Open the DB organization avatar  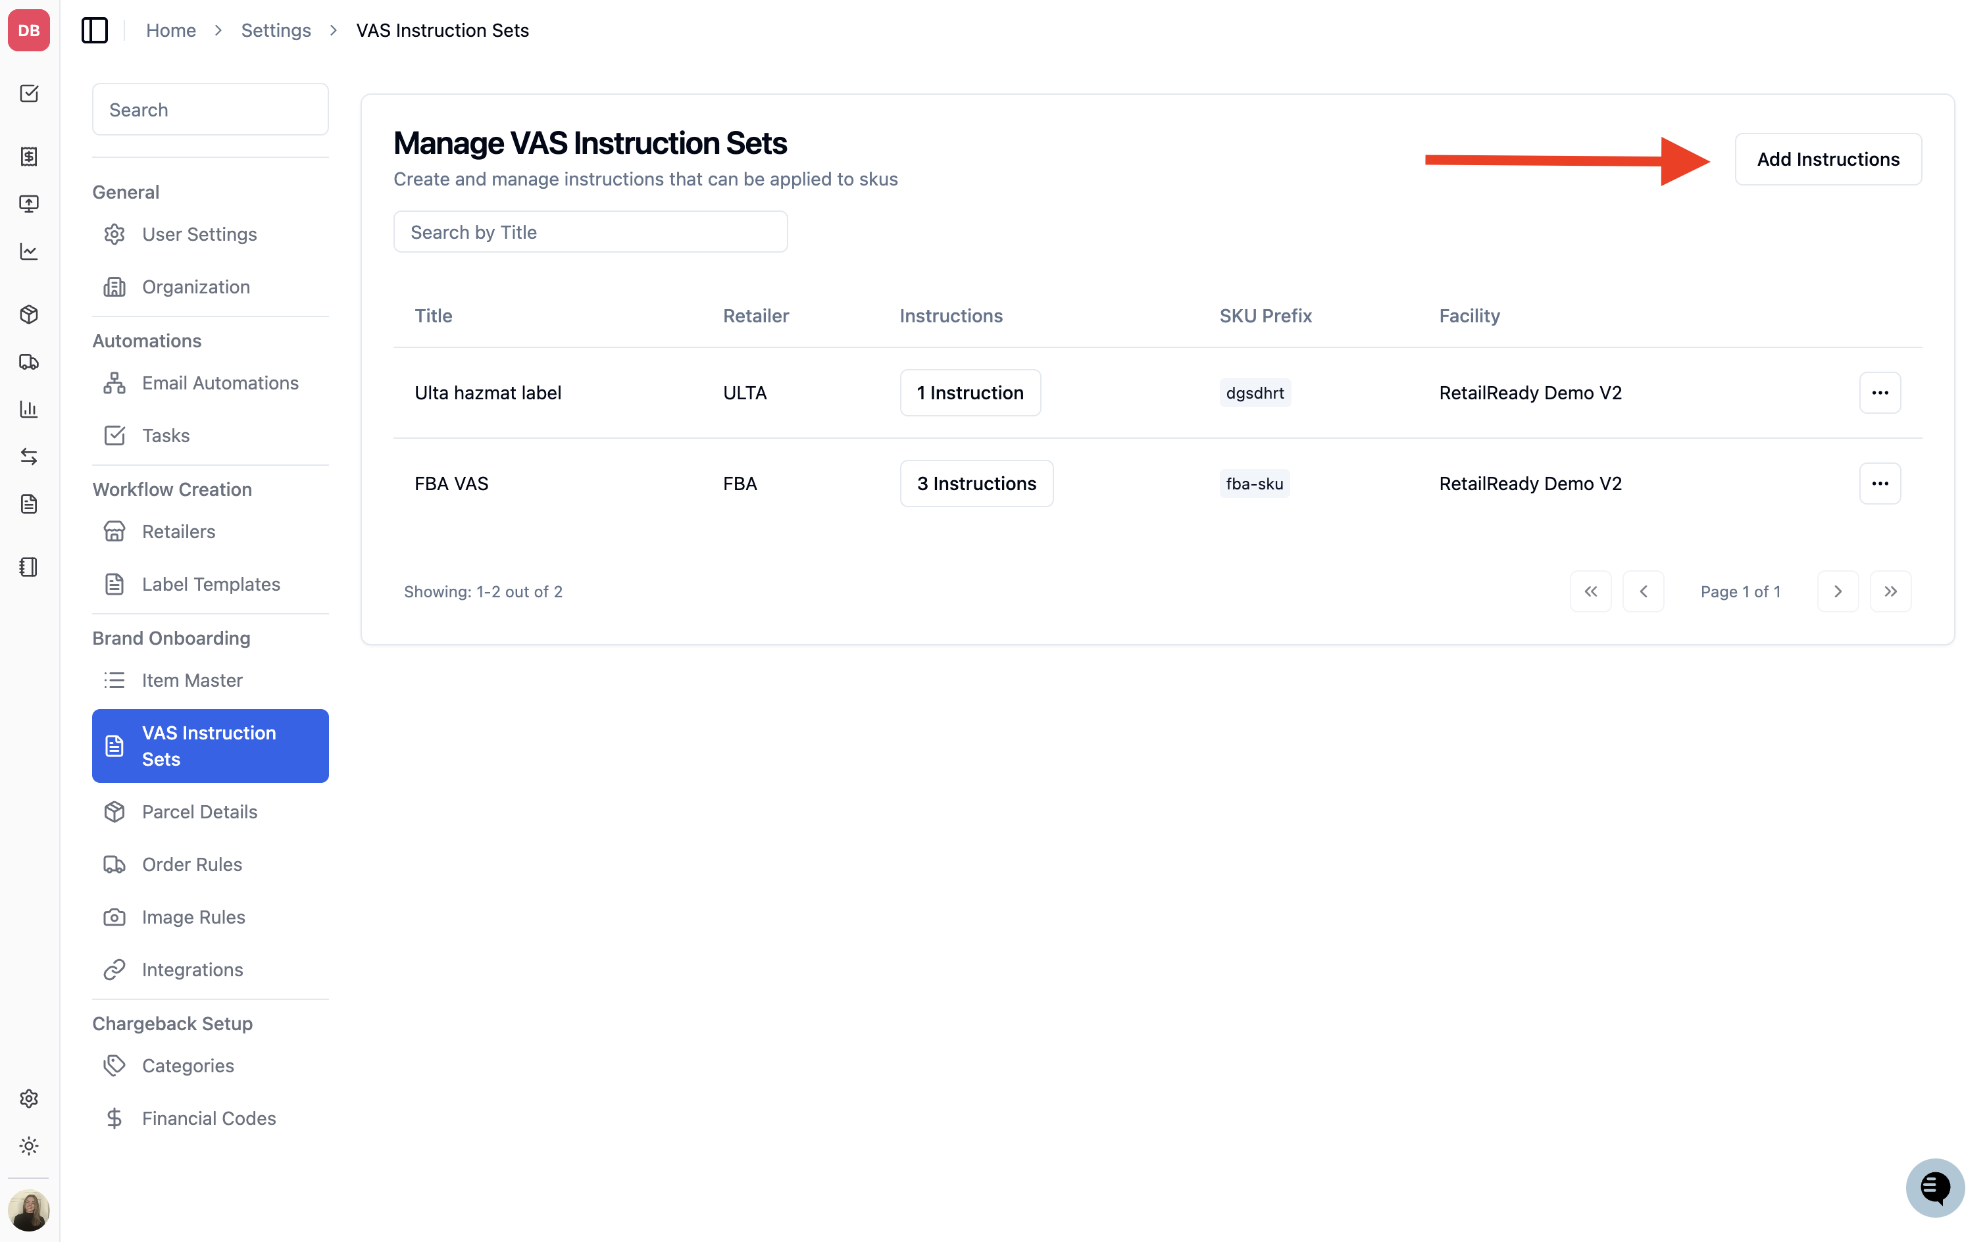(29, 30)
